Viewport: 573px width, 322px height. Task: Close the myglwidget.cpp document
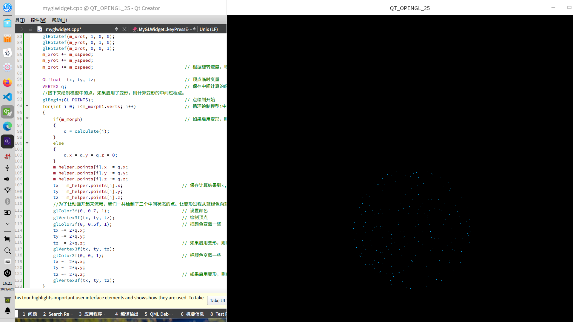click(124, 29)
